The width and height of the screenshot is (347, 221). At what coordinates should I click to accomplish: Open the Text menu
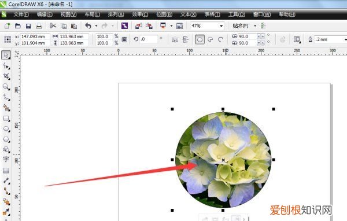(x=188, y=14)
